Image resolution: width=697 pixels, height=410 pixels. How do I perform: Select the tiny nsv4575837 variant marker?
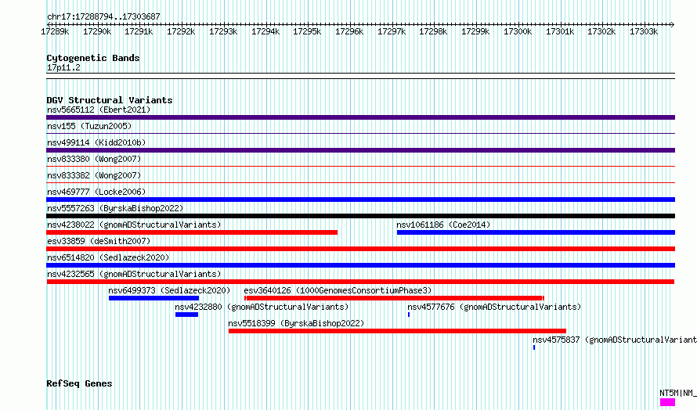(x=534, y=347)
